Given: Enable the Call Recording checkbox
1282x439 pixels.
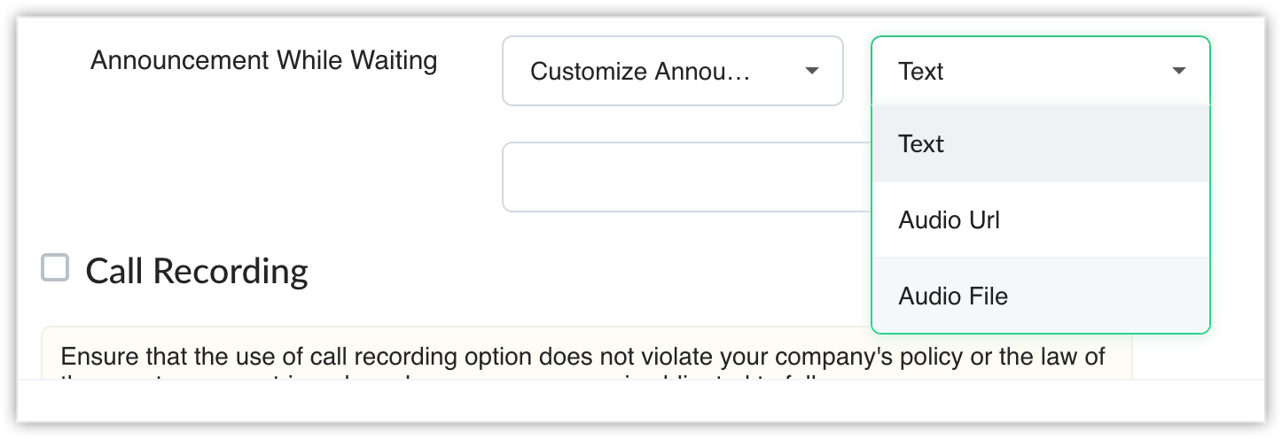Looking at the screenshot, I should pyautogui.click(x=55, y=267).
